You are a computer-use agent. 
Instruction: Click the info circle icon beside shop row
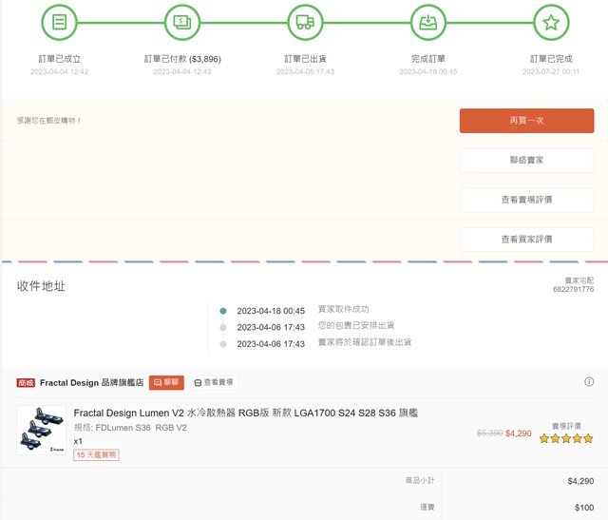click(589, 382)
